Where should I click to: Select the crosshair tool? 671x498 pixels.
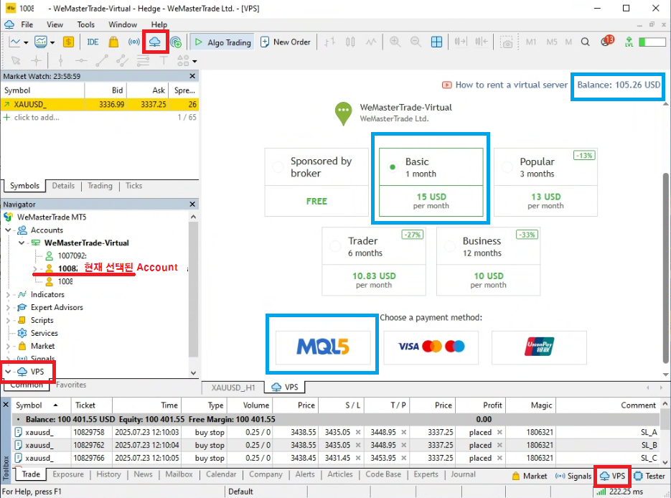coord(37,61)
